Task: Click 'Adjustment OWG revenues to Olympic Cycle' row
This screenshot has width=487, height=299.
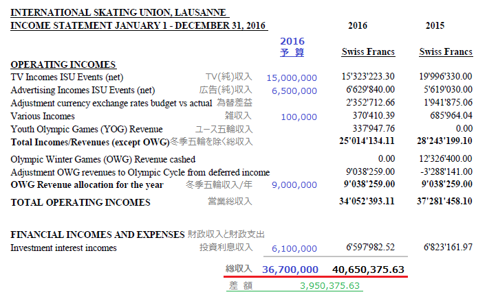Action: (140, 172)
